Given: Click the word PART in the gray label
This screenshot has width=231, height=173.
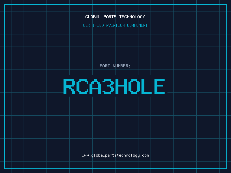Looking at the screenshot, I should tap(105, 66).
